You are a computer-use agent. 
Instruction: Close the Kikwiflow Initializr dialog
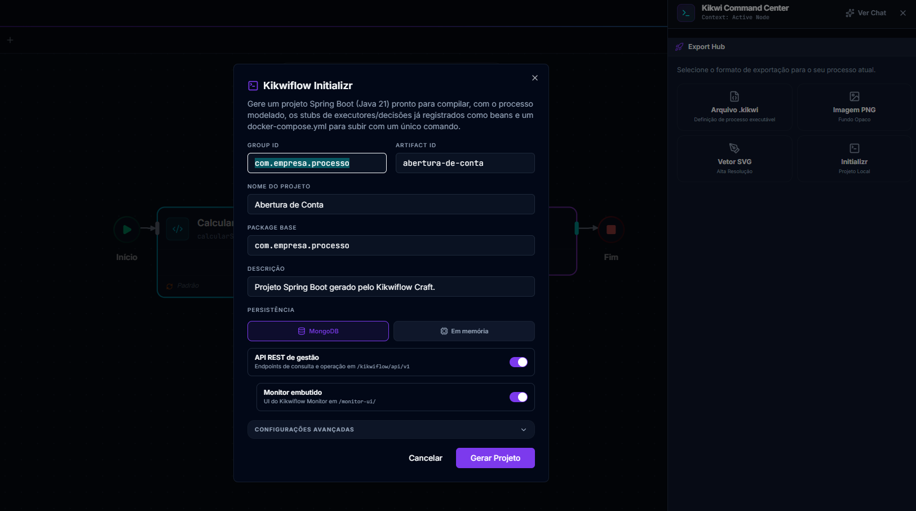coord(535,78)
